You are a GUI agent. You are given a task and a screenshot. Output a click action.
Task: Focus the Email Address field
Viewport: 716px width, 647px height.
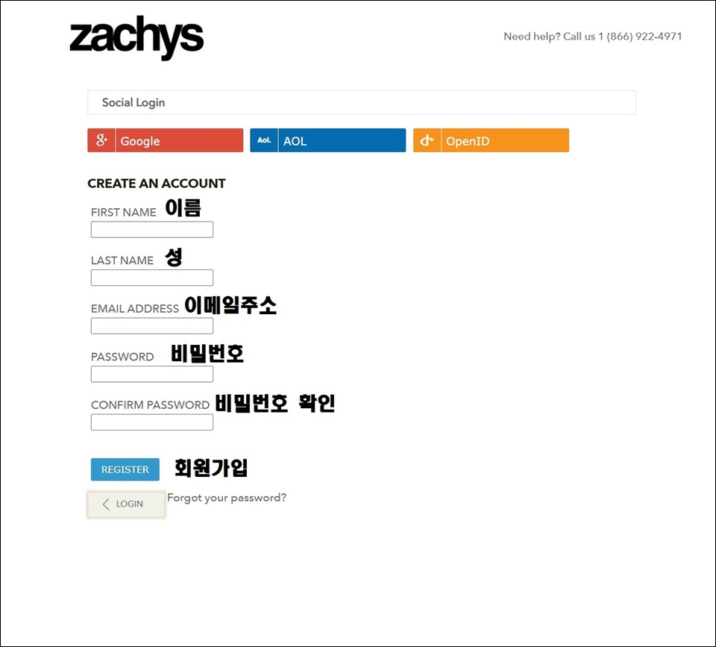(x=152, y=326)
